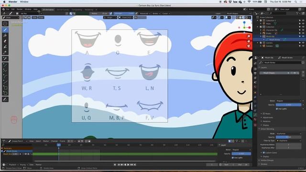Viewport: 306px width, 172px height.
Task: Select the Tint tool
Action: 5,47
